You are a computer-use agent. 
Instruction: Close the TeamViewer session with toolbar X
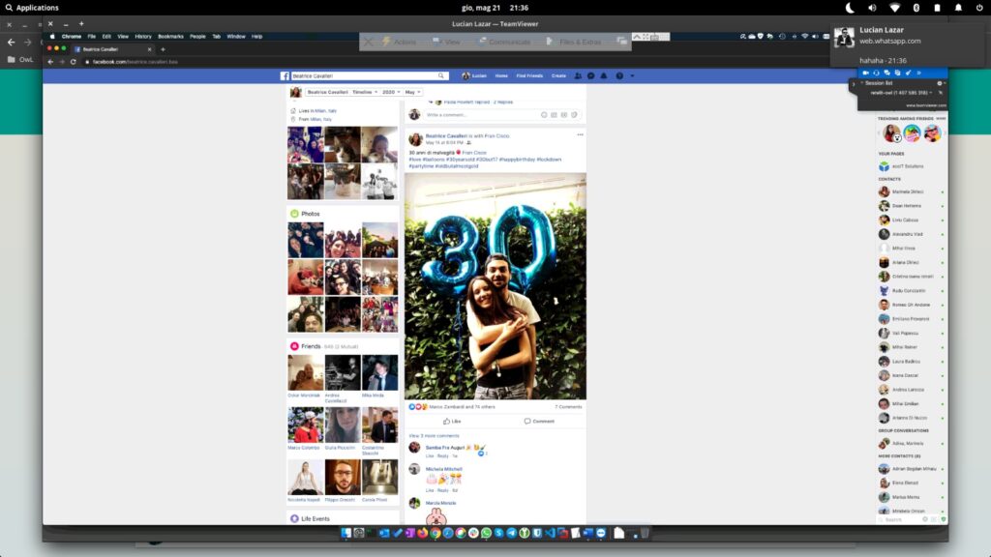click(x=369, y=42)
